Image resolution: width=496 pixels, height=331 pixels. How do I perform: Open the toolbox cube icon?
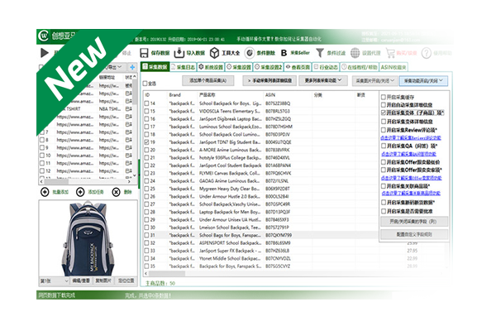tap(214, 53)
